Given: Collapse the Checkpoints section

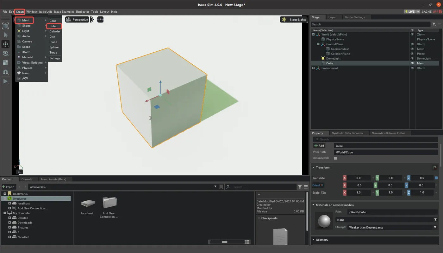Looking at the screenshot, I should [x=259, y=218].
